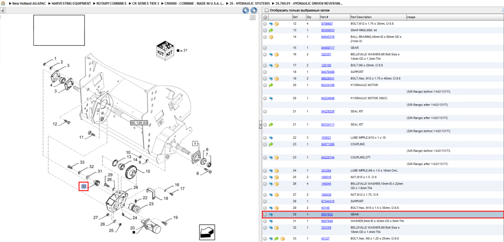Open the 60.120.03 reference label in the diagram
The width and height of the screenshot is (504, 242).
(139, 123)
